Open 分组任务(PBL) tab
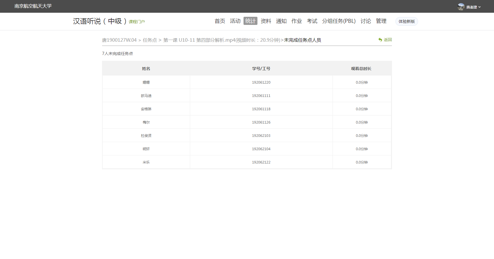This screenshot has width=494, height=259. point(339,21)
